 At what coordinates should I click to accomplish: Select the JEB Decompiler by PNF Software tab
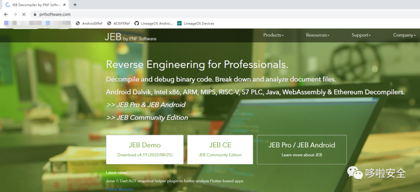point(35,5)
